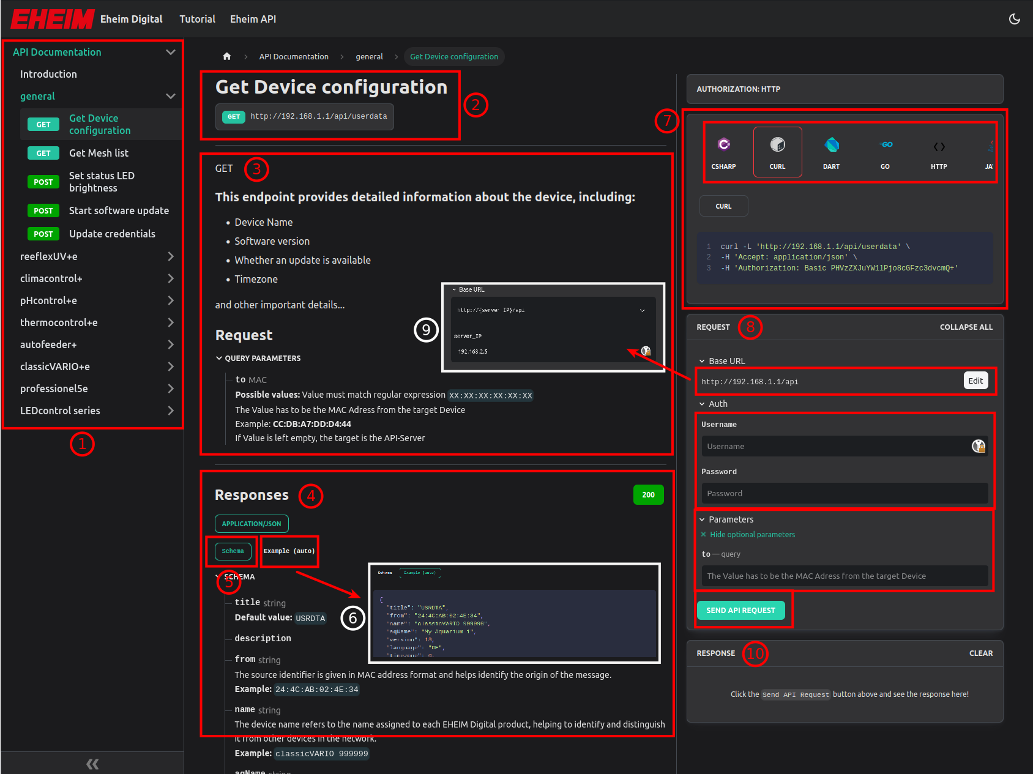The height and width of the screenshot is (774, 1033).
Task: Click Hide optional parameters link
Action: pos(752,534)
